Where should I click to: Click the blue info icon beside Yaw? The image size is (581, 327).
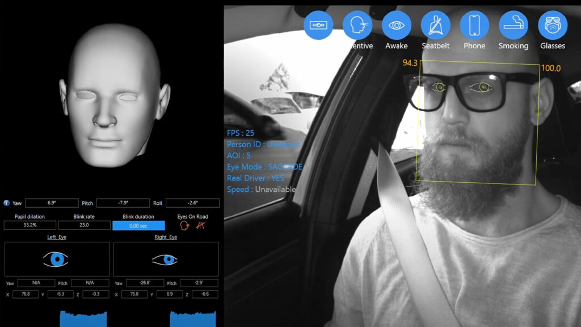pyautogui.click(x=6, y=203)
